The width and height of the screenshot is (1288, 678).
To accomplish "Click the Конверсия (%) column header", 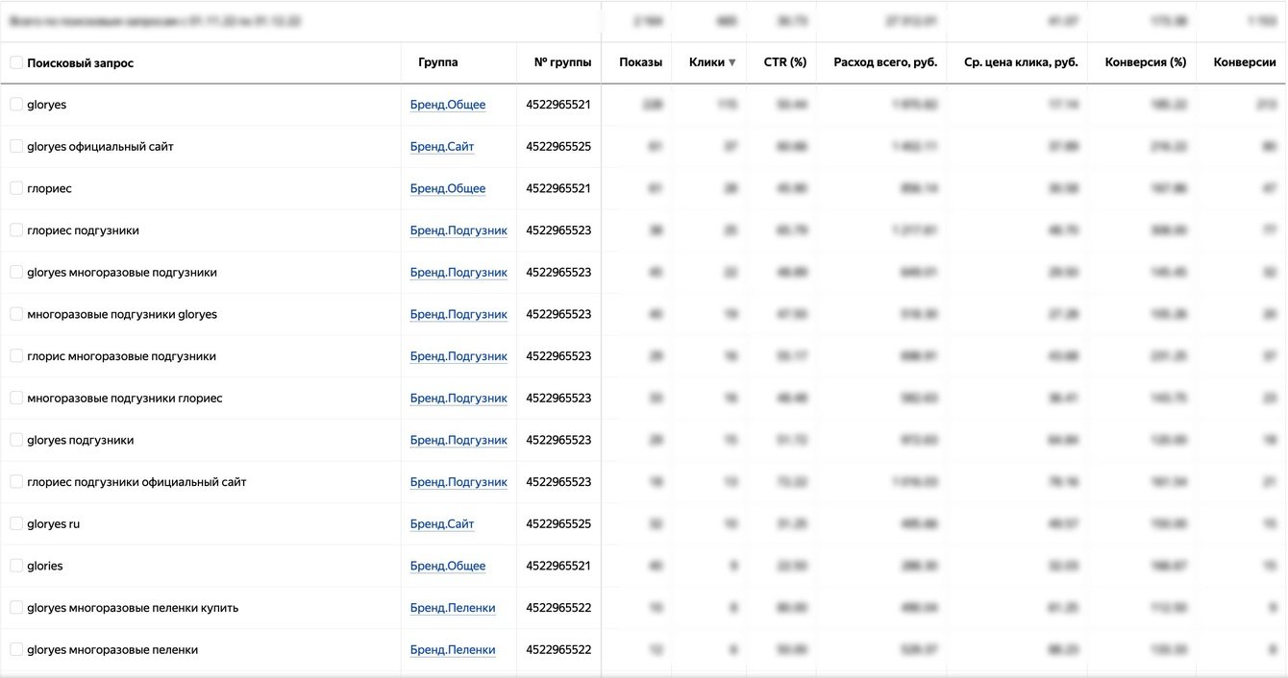I will click(x=1146, y=62).
